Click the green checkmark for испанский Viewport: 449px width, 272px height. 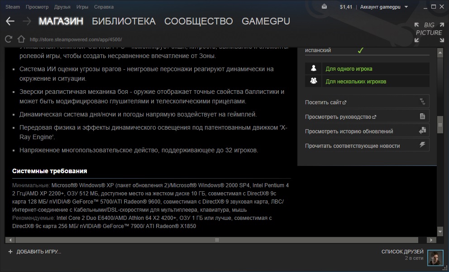click(361, 50)
